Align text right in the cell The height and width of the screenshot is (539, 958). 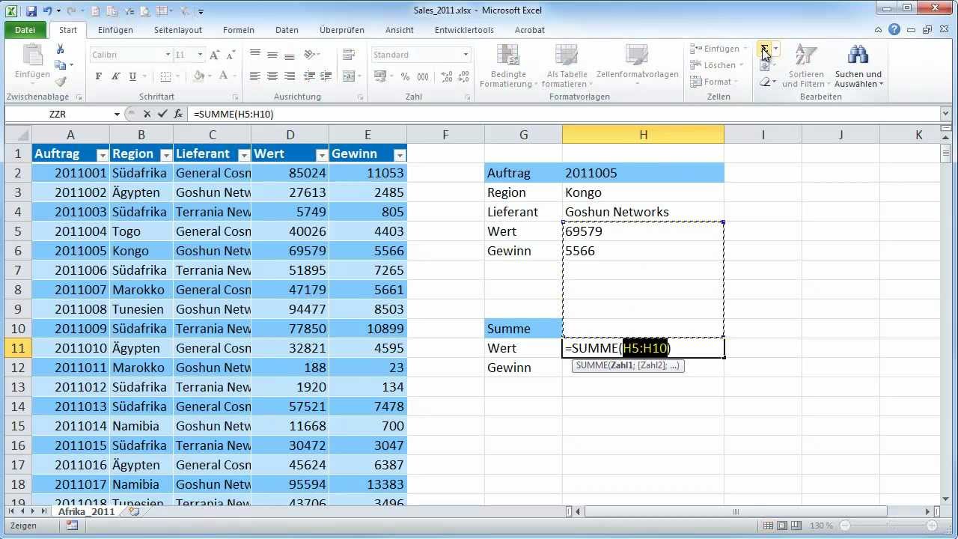pos(290,76)
